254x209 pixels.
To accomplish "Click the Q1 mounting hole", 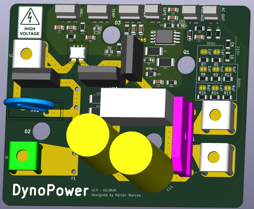I will pyautogui.click(x=186, y=65).
